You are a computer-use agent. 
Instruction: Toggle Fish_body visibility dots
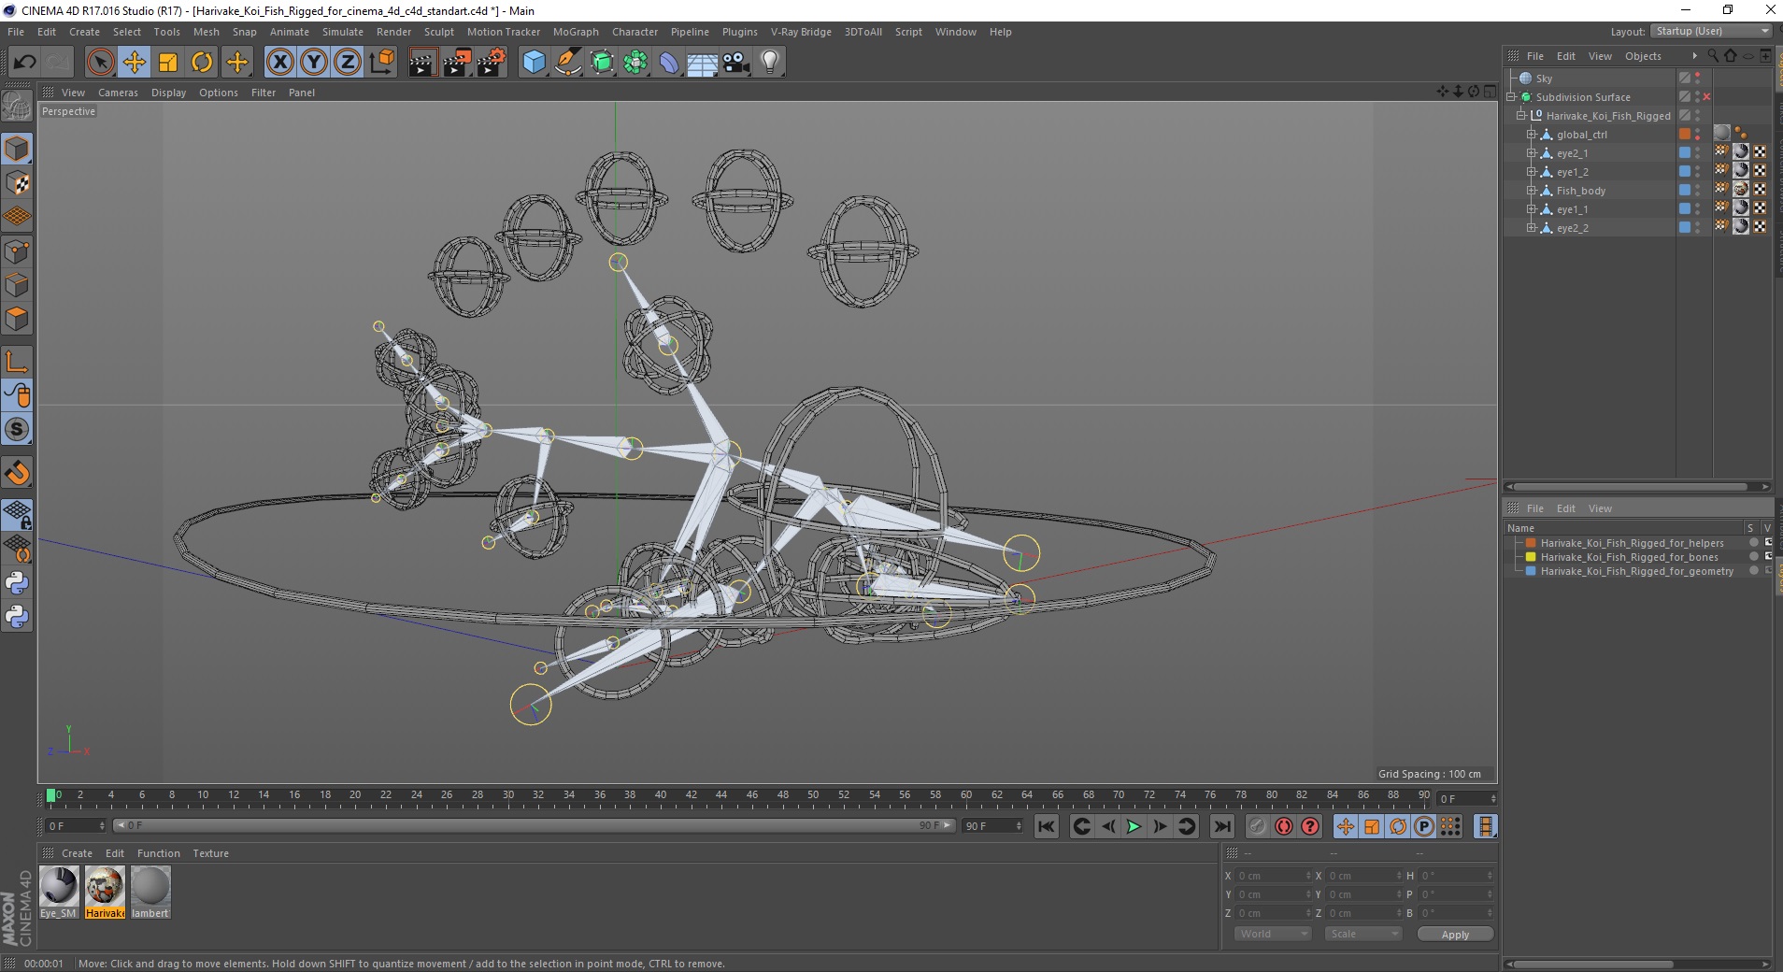pos(1698,191)
